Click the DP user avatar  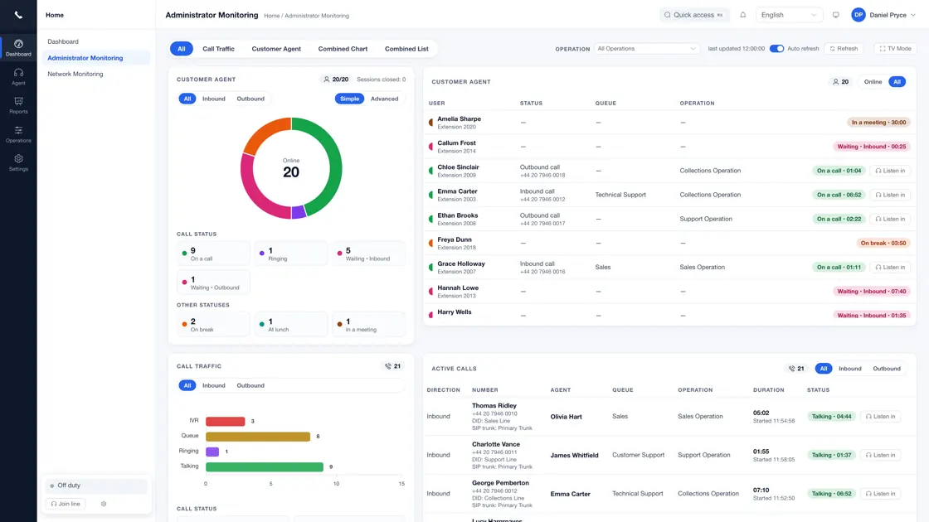tap(858, 15)
